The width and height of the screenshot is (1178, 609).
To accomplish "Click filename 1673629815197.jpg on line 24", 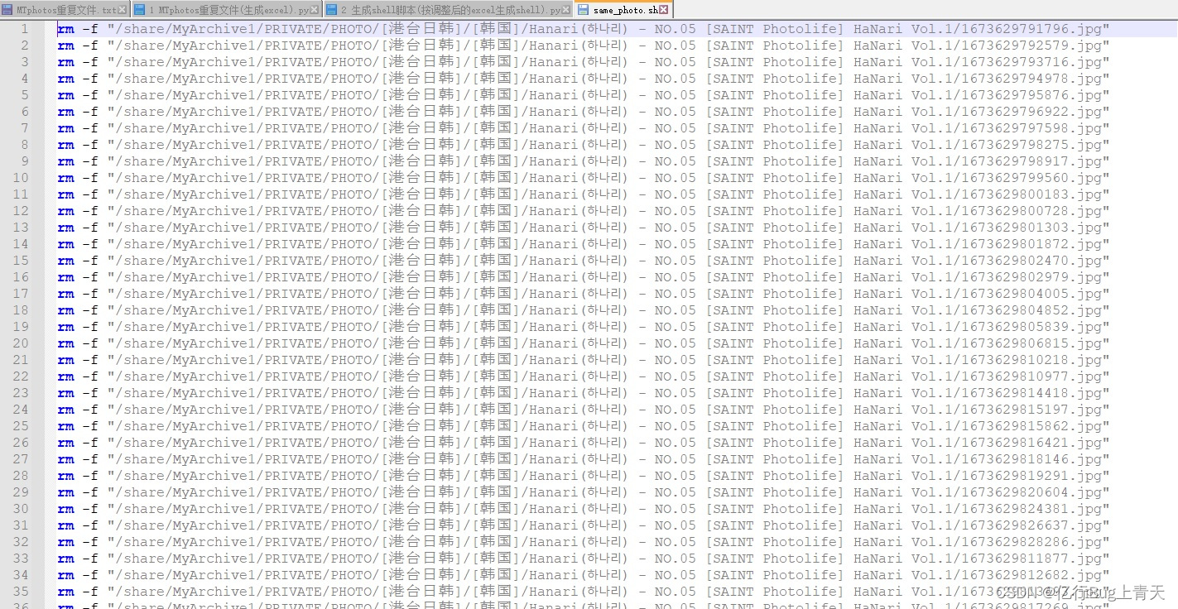I will (x=1031, y=410).
